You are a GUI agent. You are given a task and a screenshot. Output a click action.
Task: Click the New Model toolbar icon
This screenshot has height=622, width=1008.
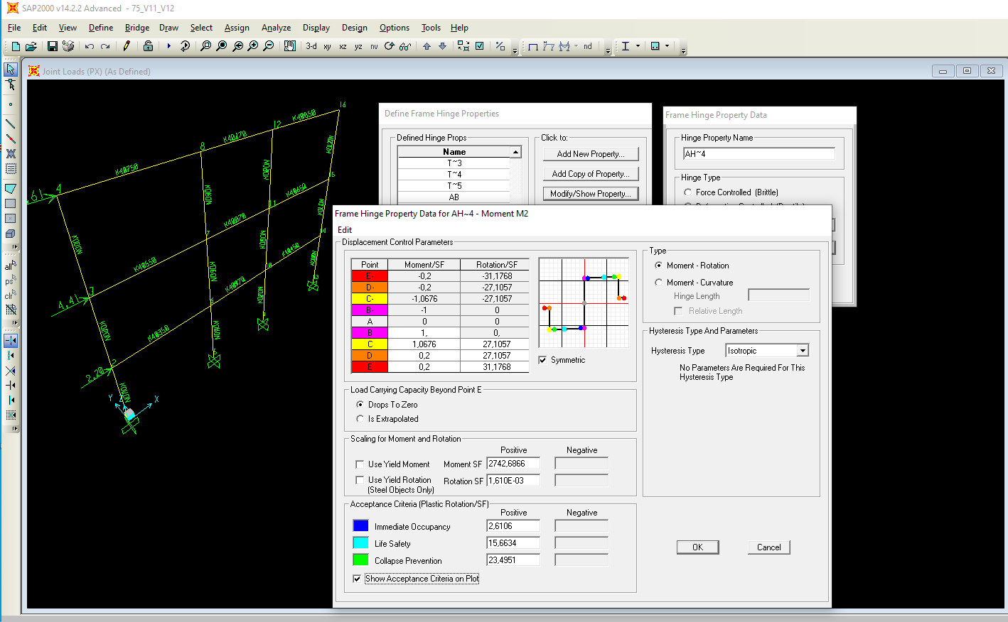(x=16, y=46)
